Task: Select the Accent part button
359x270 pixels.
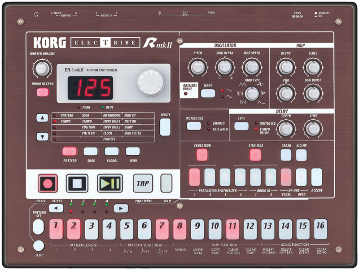Action: click(317, 177)
